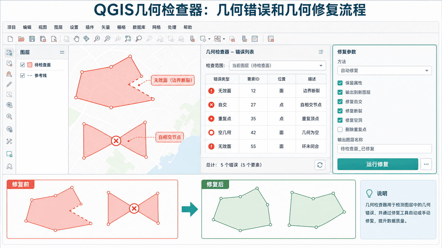
Task: Open the 矢量 menu
Action: [106, 27]
